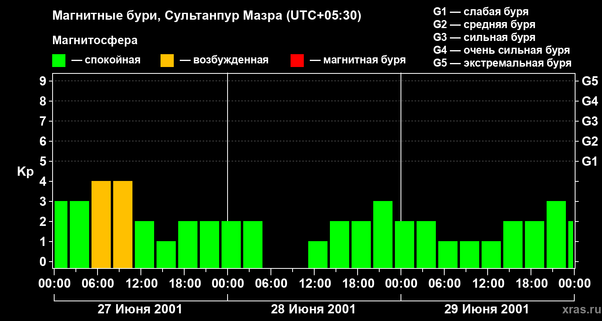Click the legend line 'G2 — средняя буря'
Screen dimensions: 602x321
[484, 24]
